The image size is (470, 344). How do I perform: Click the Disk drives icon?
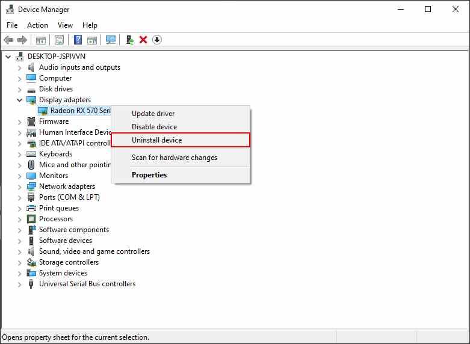coord(31,90)
